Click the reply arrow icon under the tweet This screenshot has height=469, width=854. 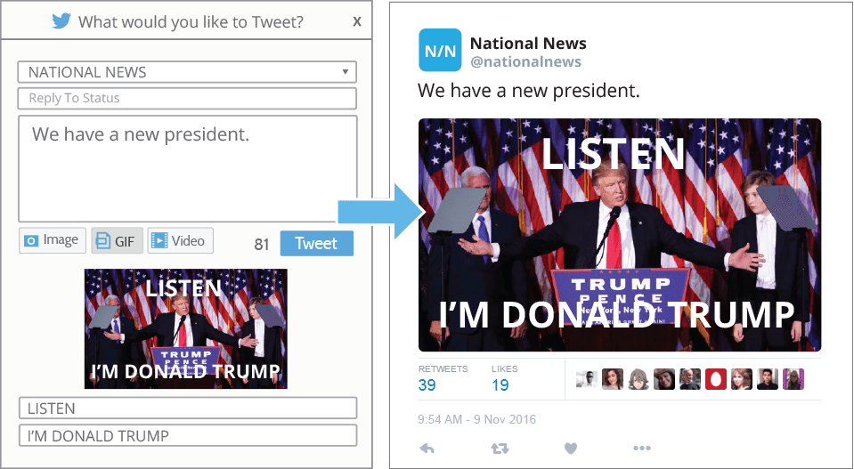click(427, 449)
